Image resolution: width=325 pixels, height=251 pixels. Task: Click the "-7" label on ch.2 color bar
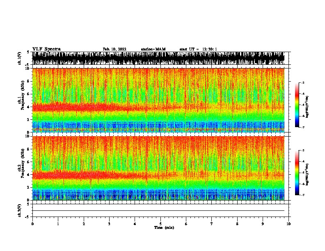click(303, 195)
